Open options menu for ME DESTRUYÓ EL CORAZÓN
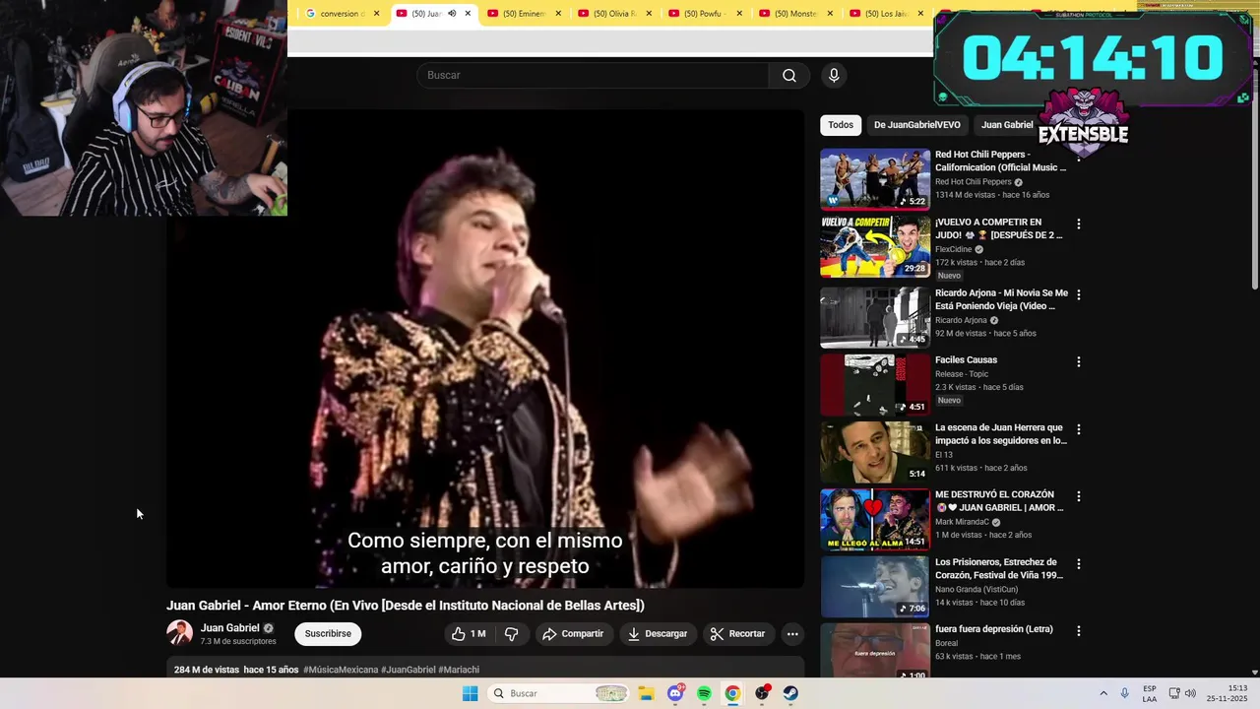Viewport: 1260px width, 709px height. pos(1078,496)
